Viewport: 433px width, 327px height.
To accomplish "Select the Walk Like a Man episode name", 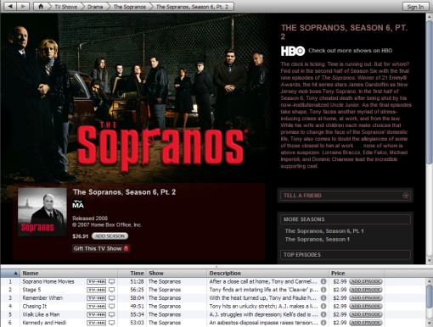I will point(41,314).
